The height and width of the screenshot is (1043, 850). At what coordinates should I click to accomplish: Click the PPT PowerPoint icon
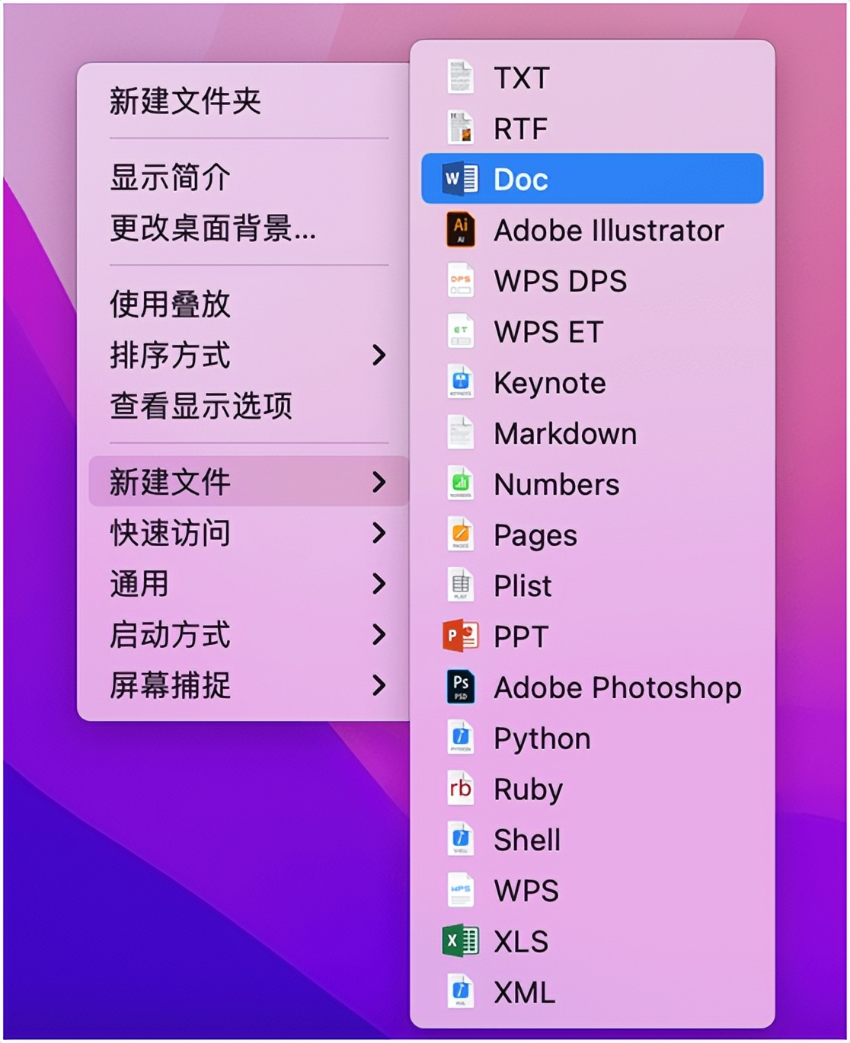tap(460, 636)
